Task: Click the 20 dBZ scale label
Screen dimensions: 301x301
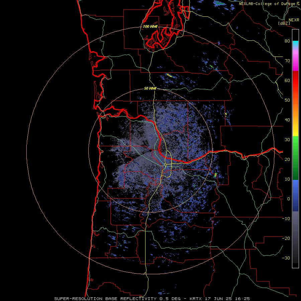Action: pos(287,160)
